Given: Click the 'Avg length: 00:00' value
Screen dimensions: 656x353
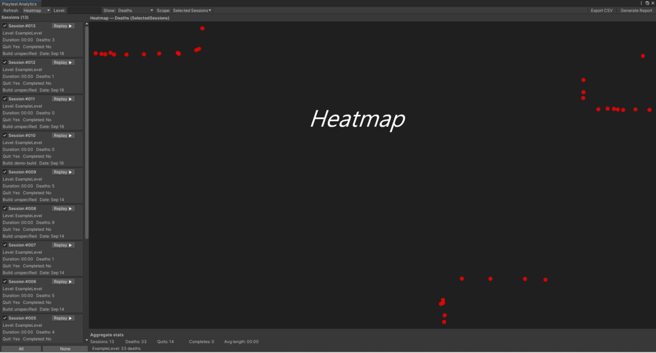Looking at the screenshot, I should [x=241, y=342].
